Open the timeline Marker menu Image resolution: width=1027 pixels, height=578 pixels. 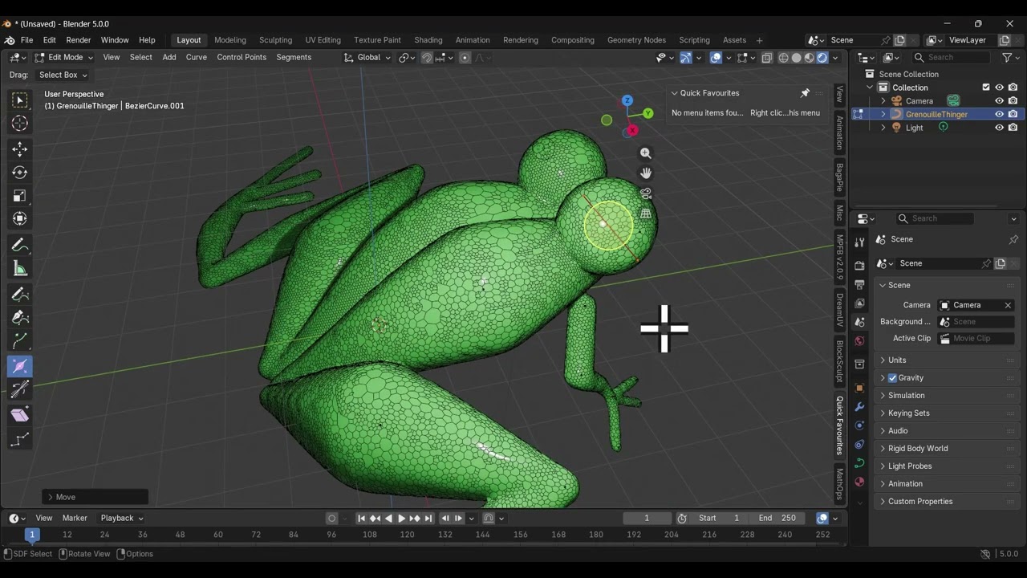(75, 519)
